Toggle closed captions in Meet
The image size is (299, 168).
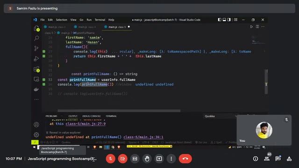(x=135, y=159)
